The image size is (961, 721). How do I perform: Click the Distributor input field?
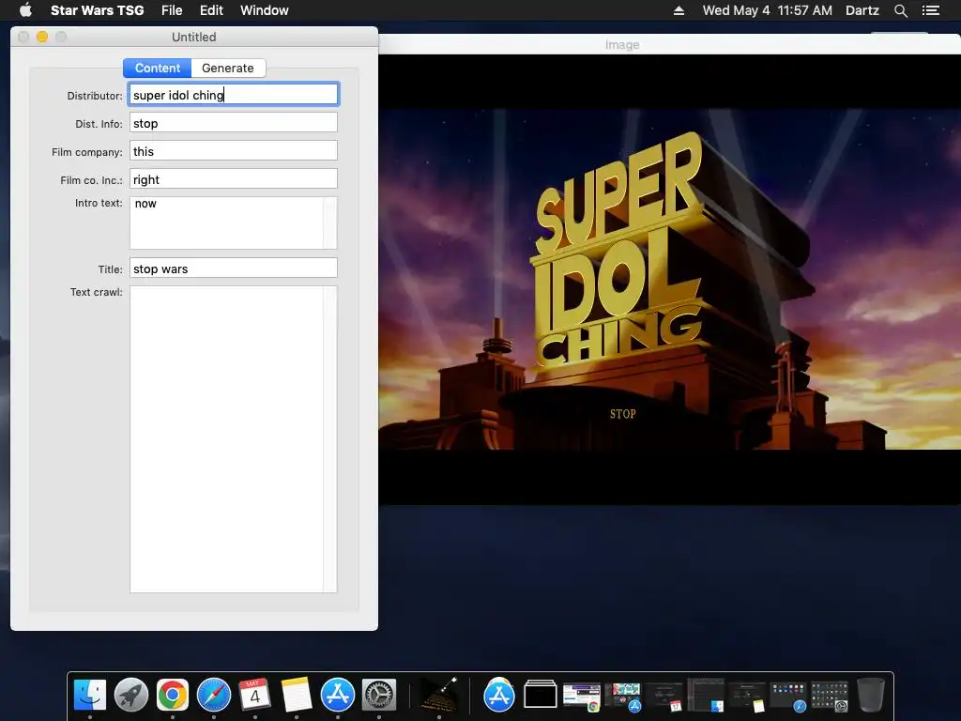(234, 95)
